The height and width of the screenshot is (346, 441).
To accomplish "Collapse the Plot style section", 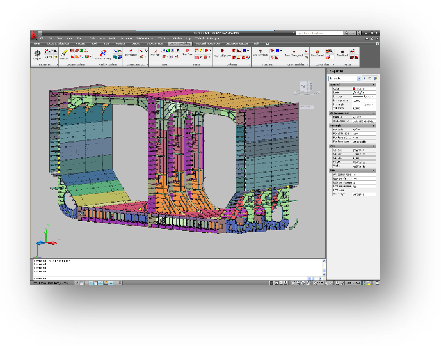I will point(374,125).
